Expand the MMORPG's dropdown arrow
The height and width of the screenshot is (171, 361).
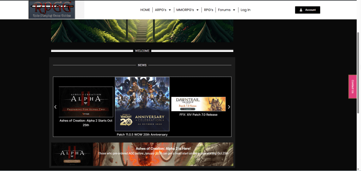pyautogui.click(x=198, y=10)
